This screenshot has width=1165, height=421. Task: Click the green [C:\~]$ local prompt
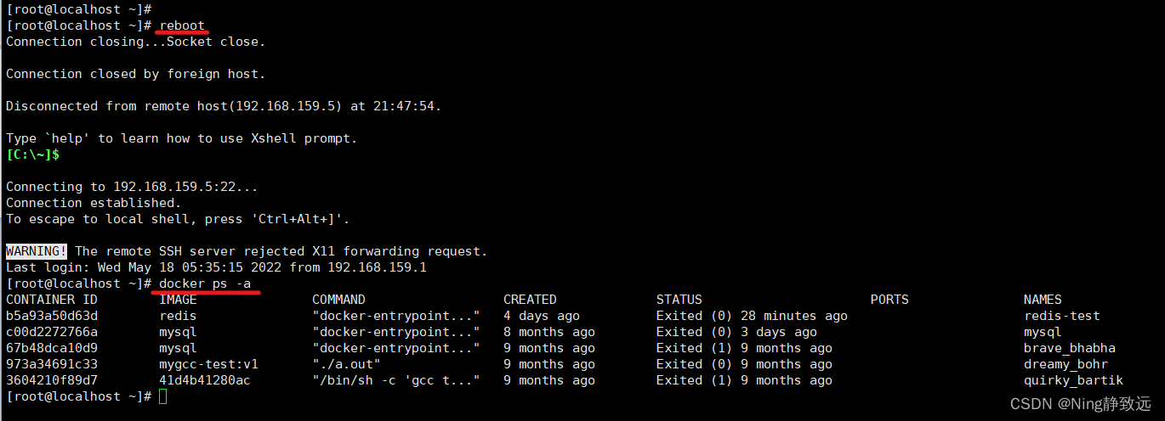click(32, 154)
